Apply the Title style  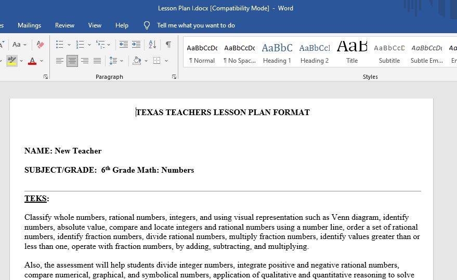tap(352, 52)
